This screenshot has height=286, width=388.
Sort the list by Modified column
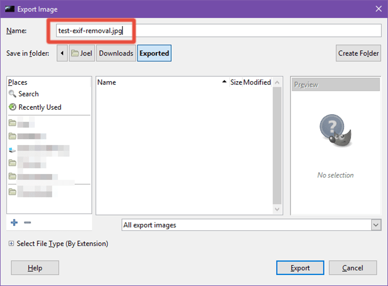point(257,82)
